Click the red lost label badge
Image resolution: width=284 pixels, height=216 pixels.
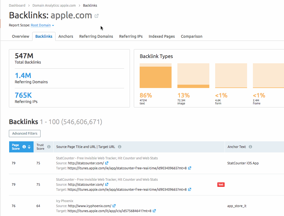tap(221, 185)
